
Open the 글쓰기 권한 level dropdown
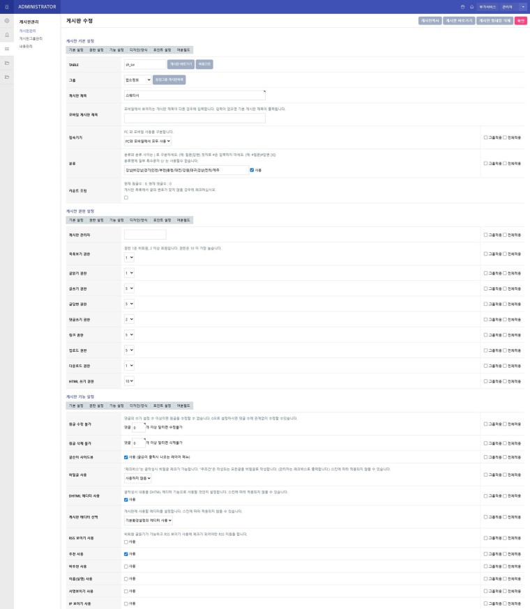(129, 288)
